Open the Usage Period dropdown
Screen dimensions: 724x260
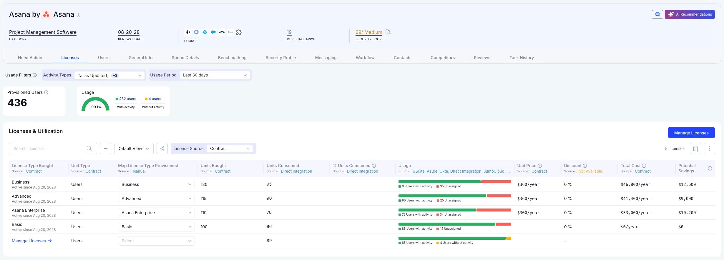pos(215,75)
